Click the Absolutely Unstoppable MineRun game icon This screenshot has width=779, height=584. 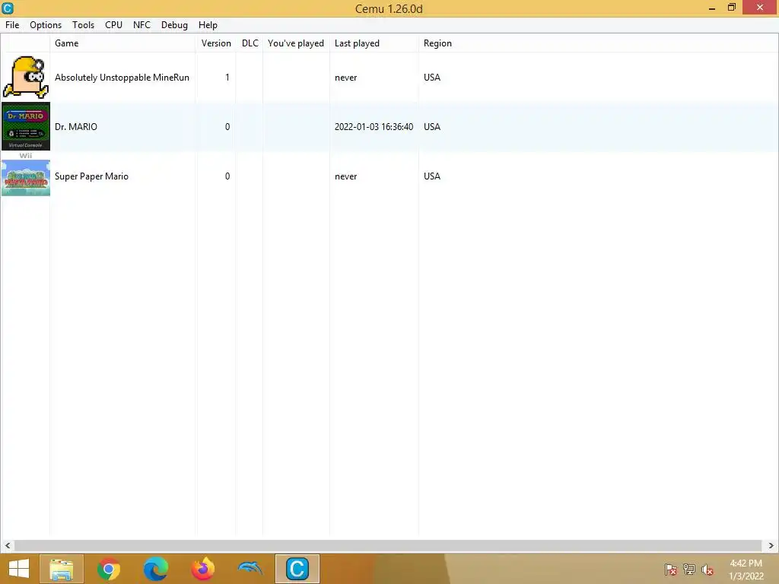tap(26, 77)
